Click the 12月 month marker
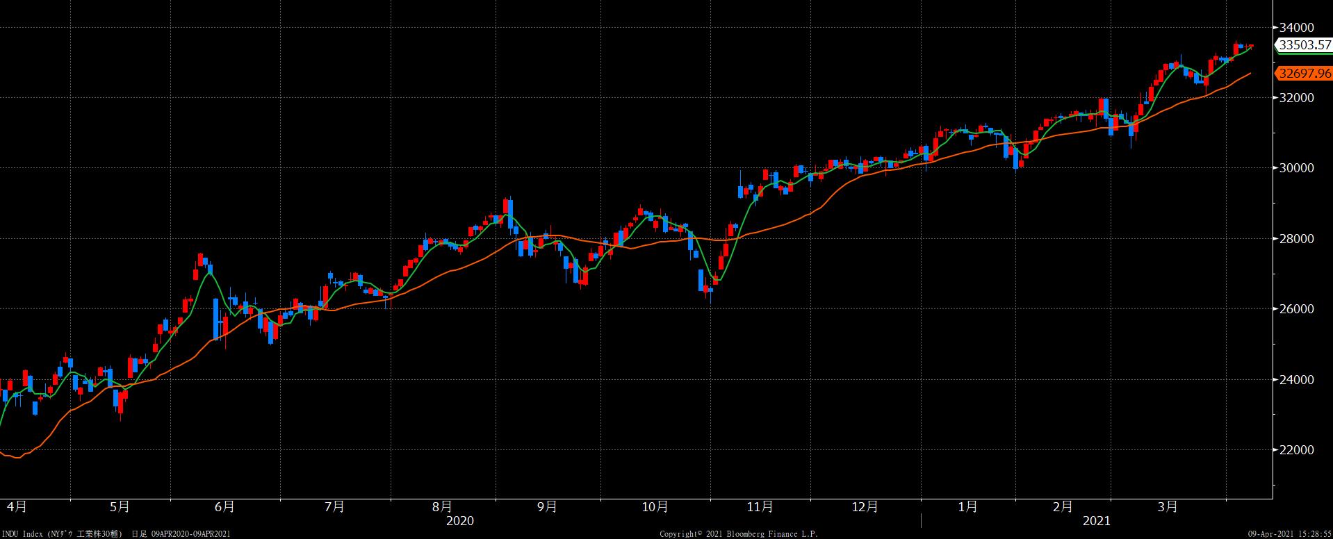Viewport: 1333px width, 539px height. (x=865, y=506)
